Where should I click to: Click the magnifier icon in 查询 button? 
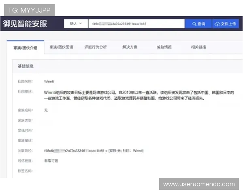click(x=194, y=24)
